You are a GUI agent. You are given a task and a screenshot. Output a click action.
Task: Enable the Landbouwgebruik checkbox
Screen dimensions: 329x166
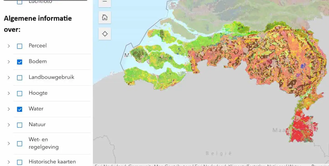click(20, 78)
